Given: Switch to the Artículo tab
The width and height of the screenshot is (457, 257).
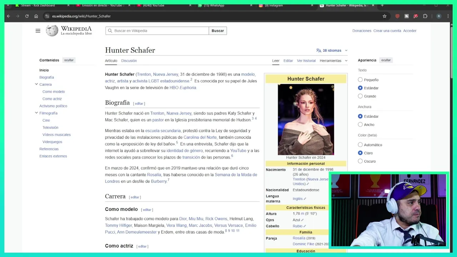Looking at the screenshot, I should tap(111, 61).
